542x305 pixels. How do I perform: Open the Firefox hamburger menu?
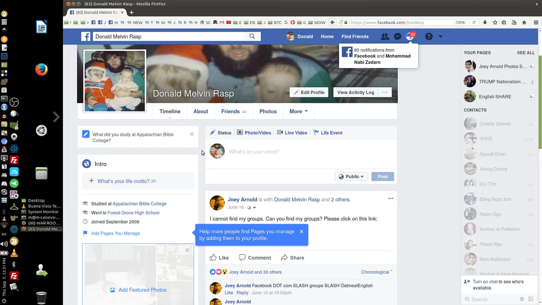(x=536, y=22)
